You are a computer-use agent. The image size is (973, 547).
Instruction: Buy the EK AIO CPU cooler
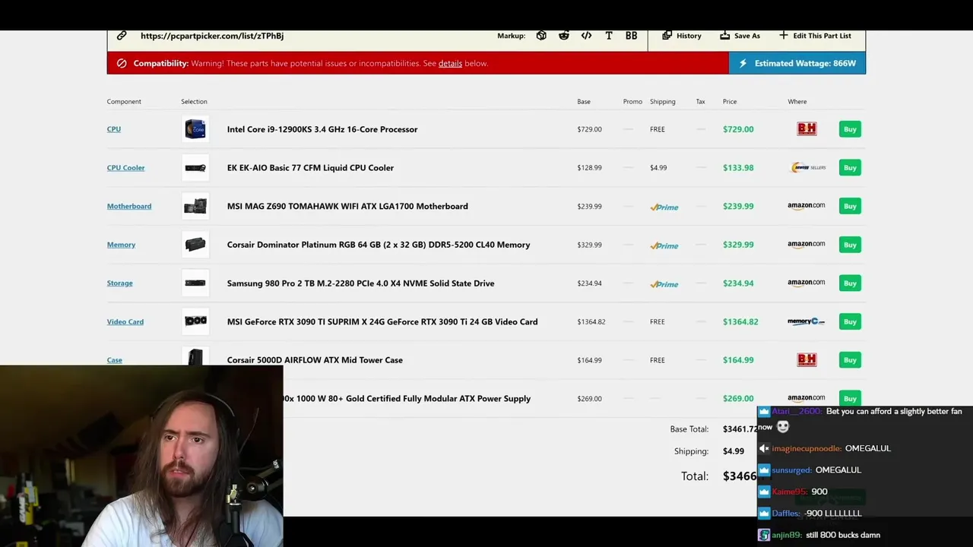[x=850, y=168]
